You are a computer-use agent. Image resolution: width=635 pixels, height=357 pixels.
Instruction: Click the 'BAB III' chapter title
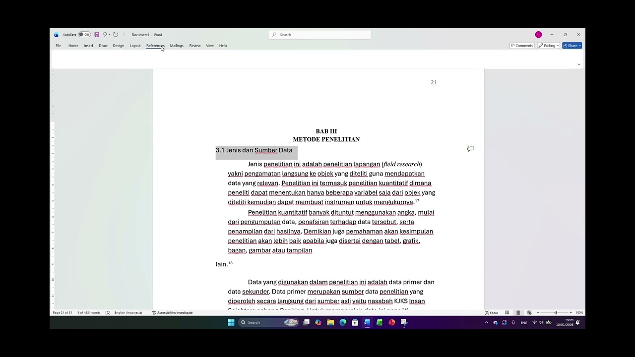(x=326, y=131)
